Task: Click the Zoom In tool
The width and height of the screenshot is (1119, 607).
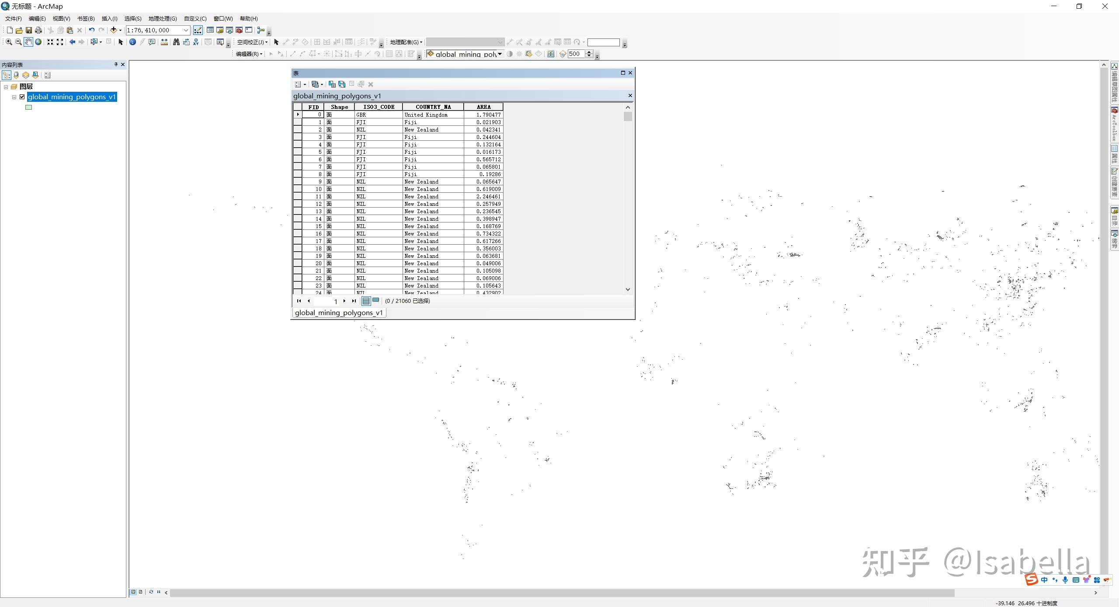Action: click(x=8, y=42)
